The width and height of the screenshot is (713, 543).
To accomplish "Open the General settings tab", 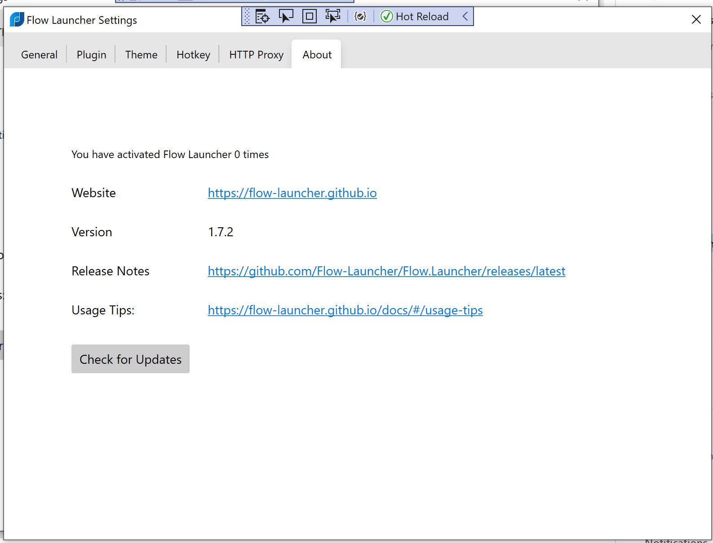I will click(39, 55).
